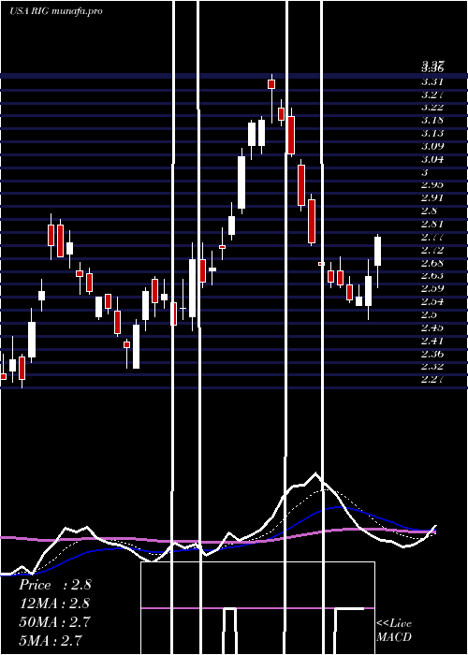Click the 3.04 price axis label
The image size is (468, 655).
point(432,159)
